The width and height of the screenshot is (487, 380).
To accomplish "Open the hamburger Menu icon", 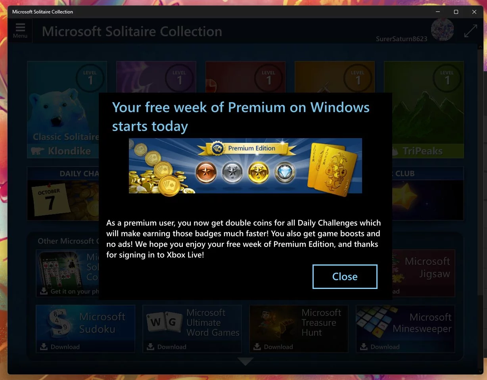I will (20, 30).
